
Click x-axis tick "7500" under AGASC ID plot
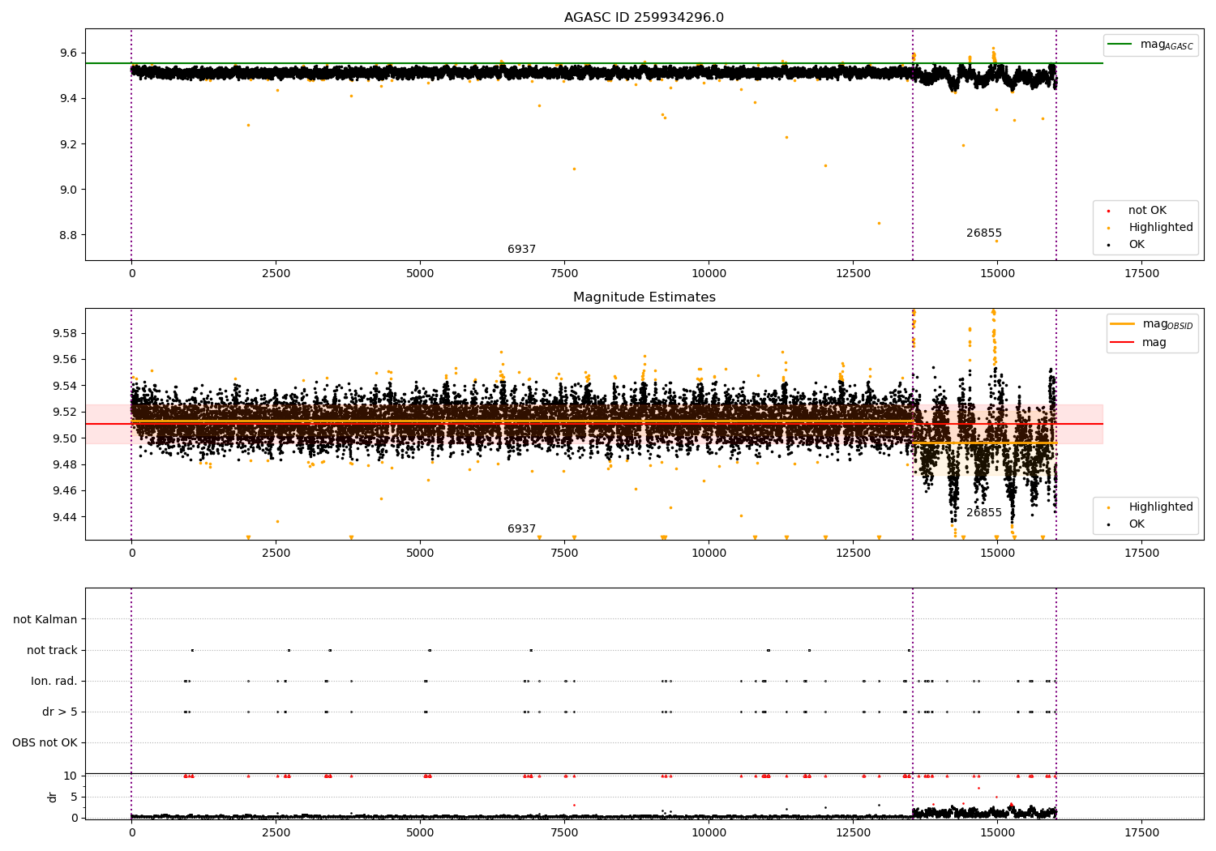(564, 274)
